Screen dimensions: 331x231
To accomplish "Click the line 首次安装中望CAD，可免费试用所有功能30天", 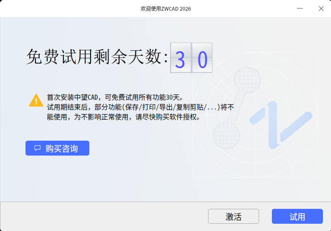I will 115,98.
